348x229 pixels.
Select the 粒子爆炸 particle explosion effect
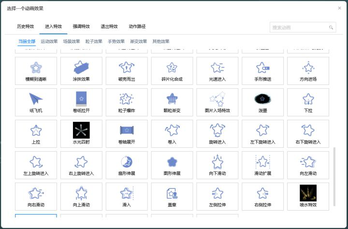click(127, 102)
